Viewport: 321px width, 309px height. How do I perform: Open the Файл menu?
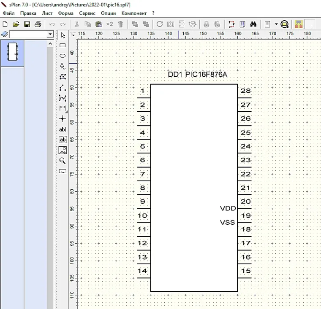coord(8,13)
